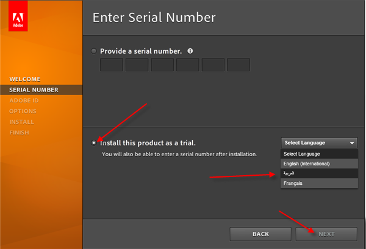Select INSTALL step in sidebar
This screenshot has width=366, height=249.
pos(22,122)
